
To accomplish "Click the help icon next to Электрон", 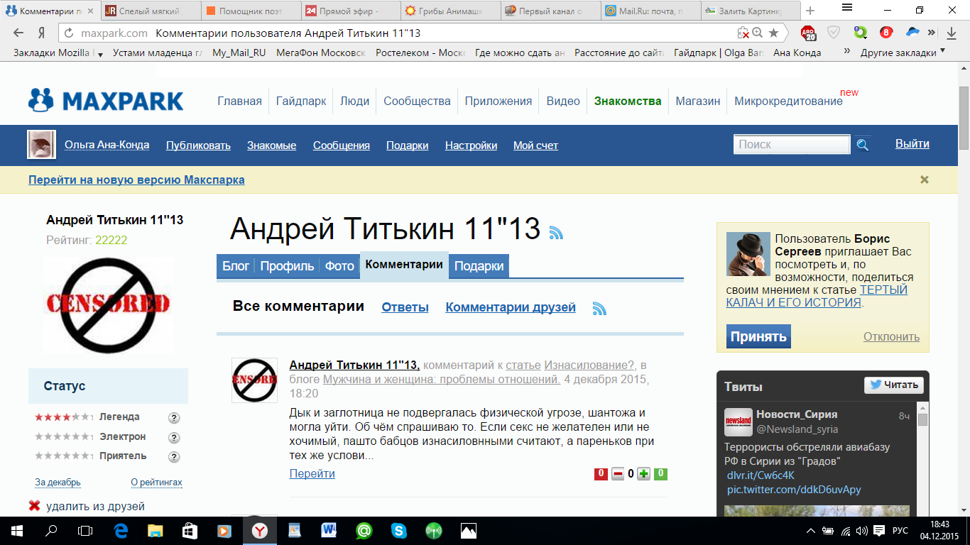I will [174, 437].
